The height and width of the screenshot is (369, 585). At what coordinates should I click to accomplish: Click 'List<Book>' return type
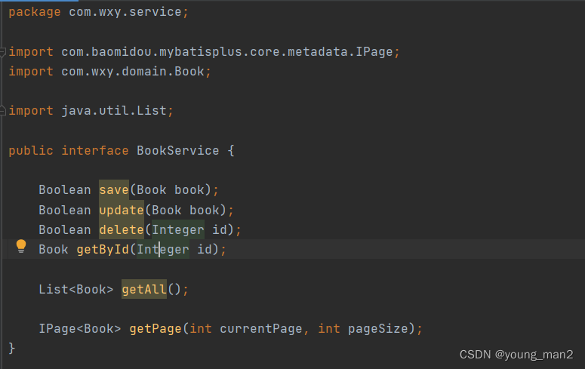[x=76, y=290]
